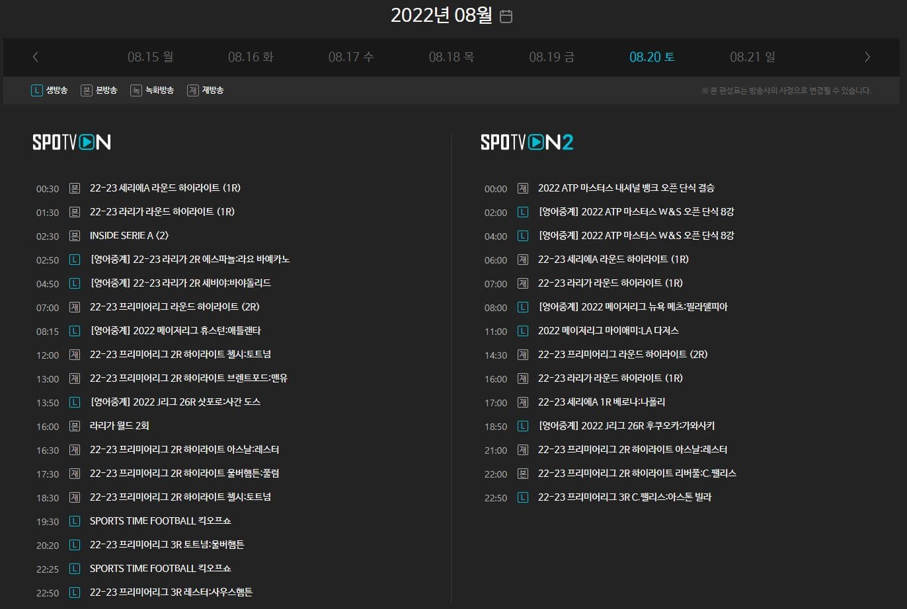Open 07:00 프리미어리그 라운드 하이라이트 (2R) on SPOTV ON

pos(175,307)
